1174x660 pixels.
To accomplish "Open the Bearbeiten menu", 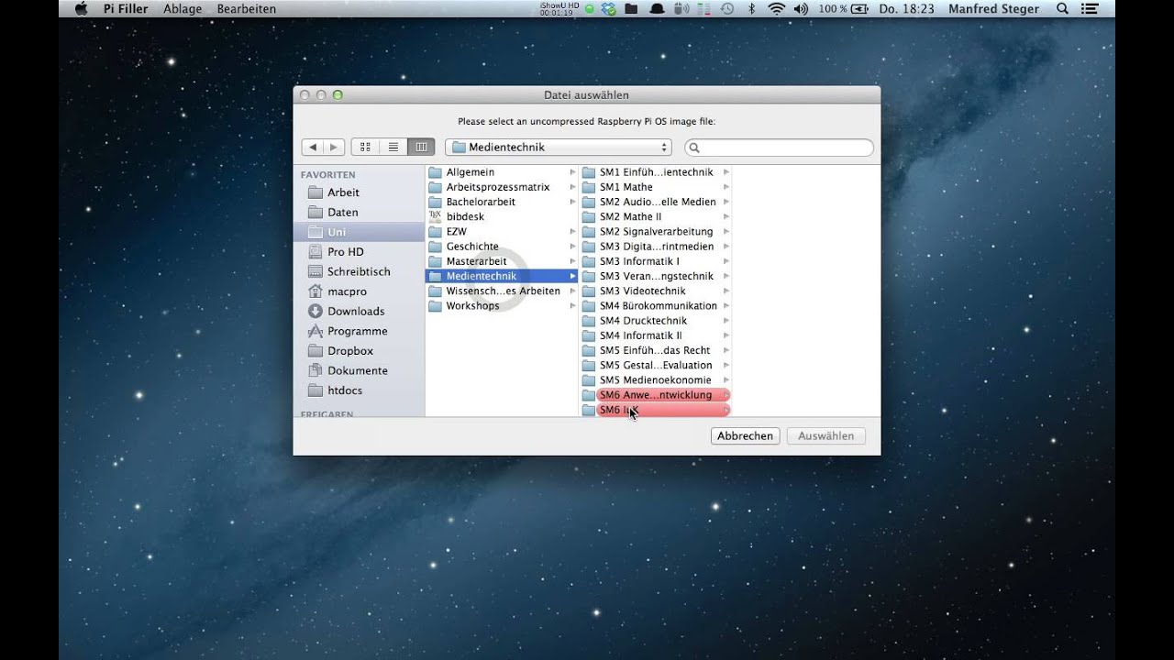I will 246,8.
